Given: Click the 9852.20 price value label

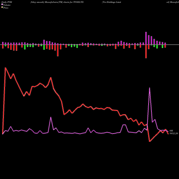Looking at the screenshot, I should tap(174, 134).
